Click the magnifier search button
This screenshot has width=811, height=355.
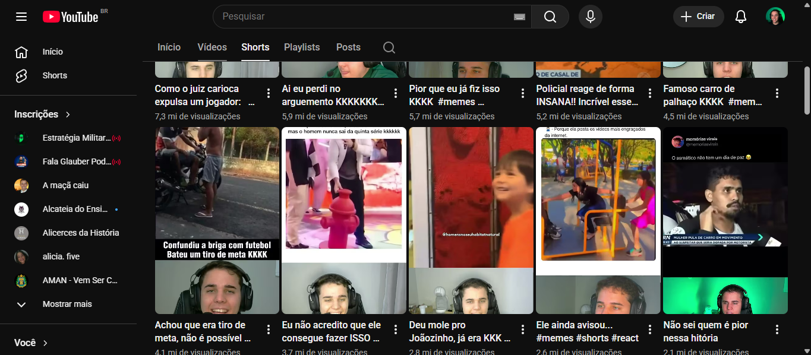coord(550,17)
